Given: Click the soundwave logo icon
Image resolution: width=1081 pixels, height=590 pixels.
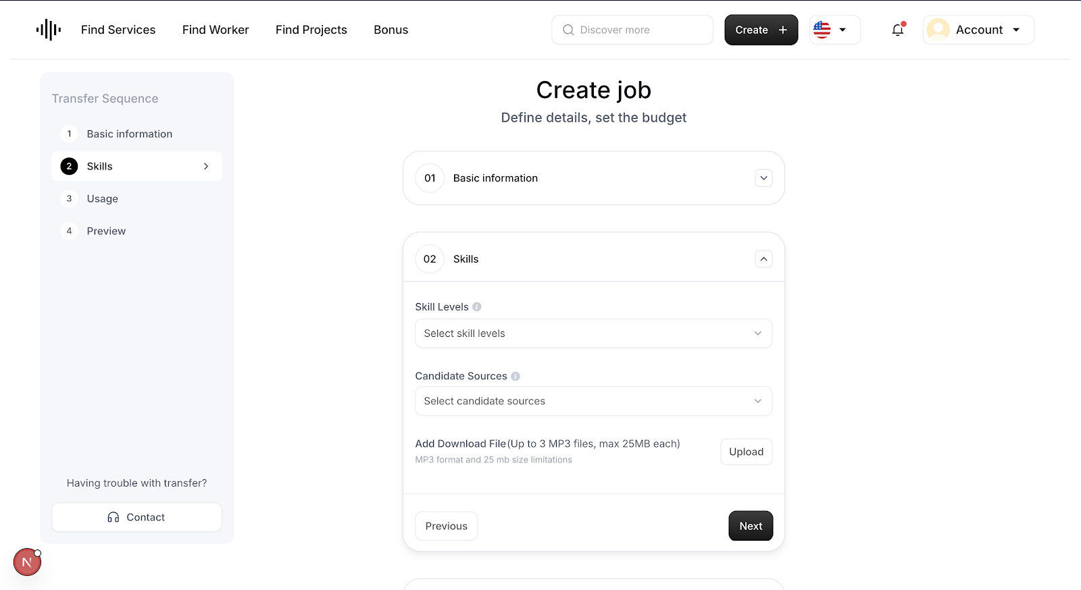Looking at the screenshot, I should click(x=49, y=30).
